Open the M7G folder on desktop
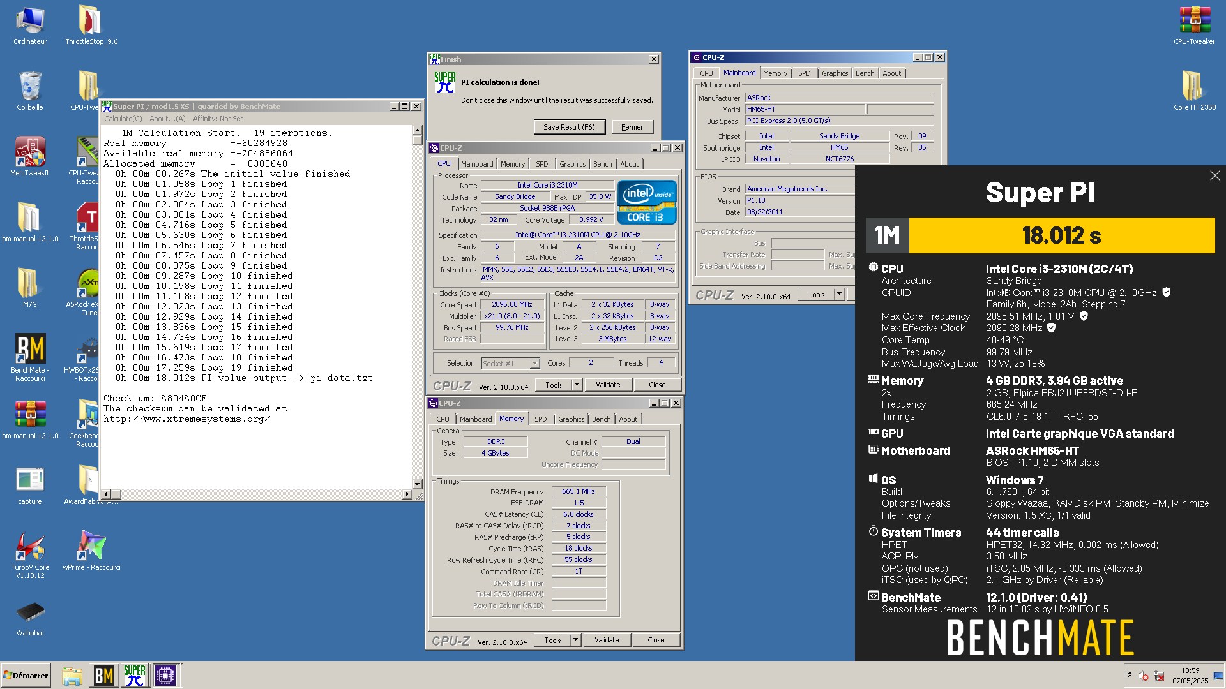This screenshot has width=1226, height=689. pyautogui.click(x=30, y=288)
